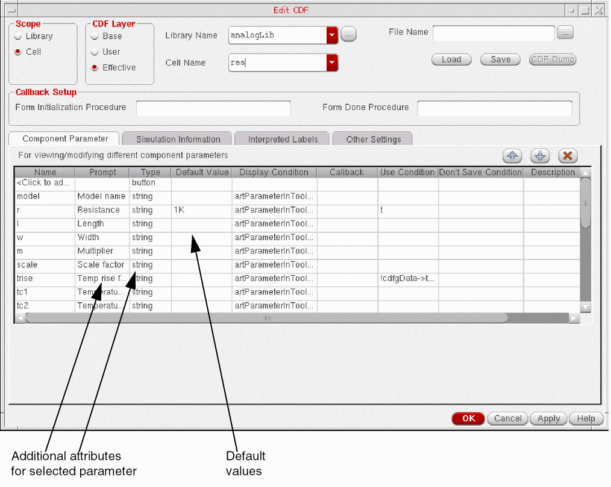Open Library Name dropdown arrow
The image size is (611, 487).
pos(332,35)
